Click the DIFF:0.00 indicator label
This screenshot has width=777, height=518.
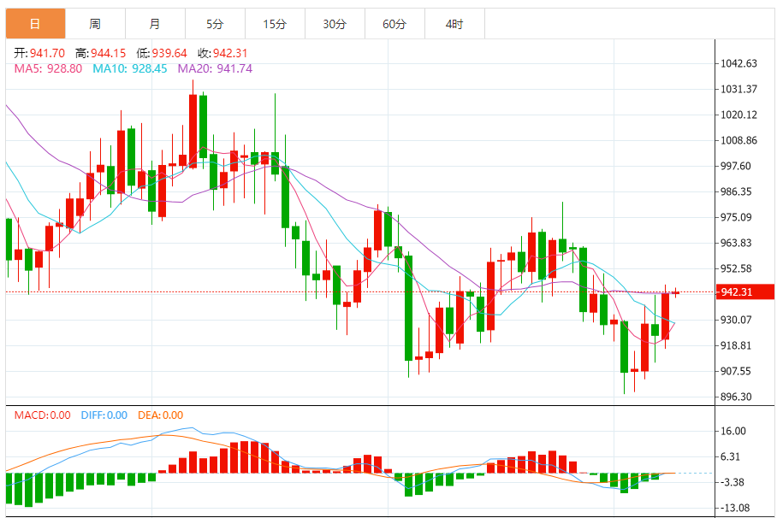pos(104,415)
